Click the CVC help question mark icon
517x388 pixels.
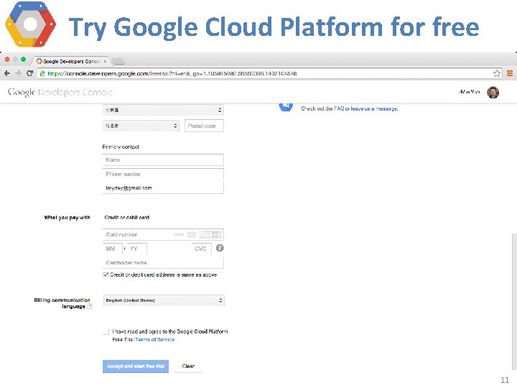point(220,248)
